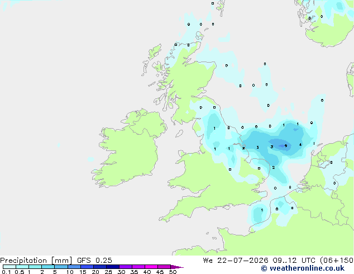Click the legend label '20'
The width and height of the screenshot is (354, 274).
pyautogui.click(x=95, y=272)
